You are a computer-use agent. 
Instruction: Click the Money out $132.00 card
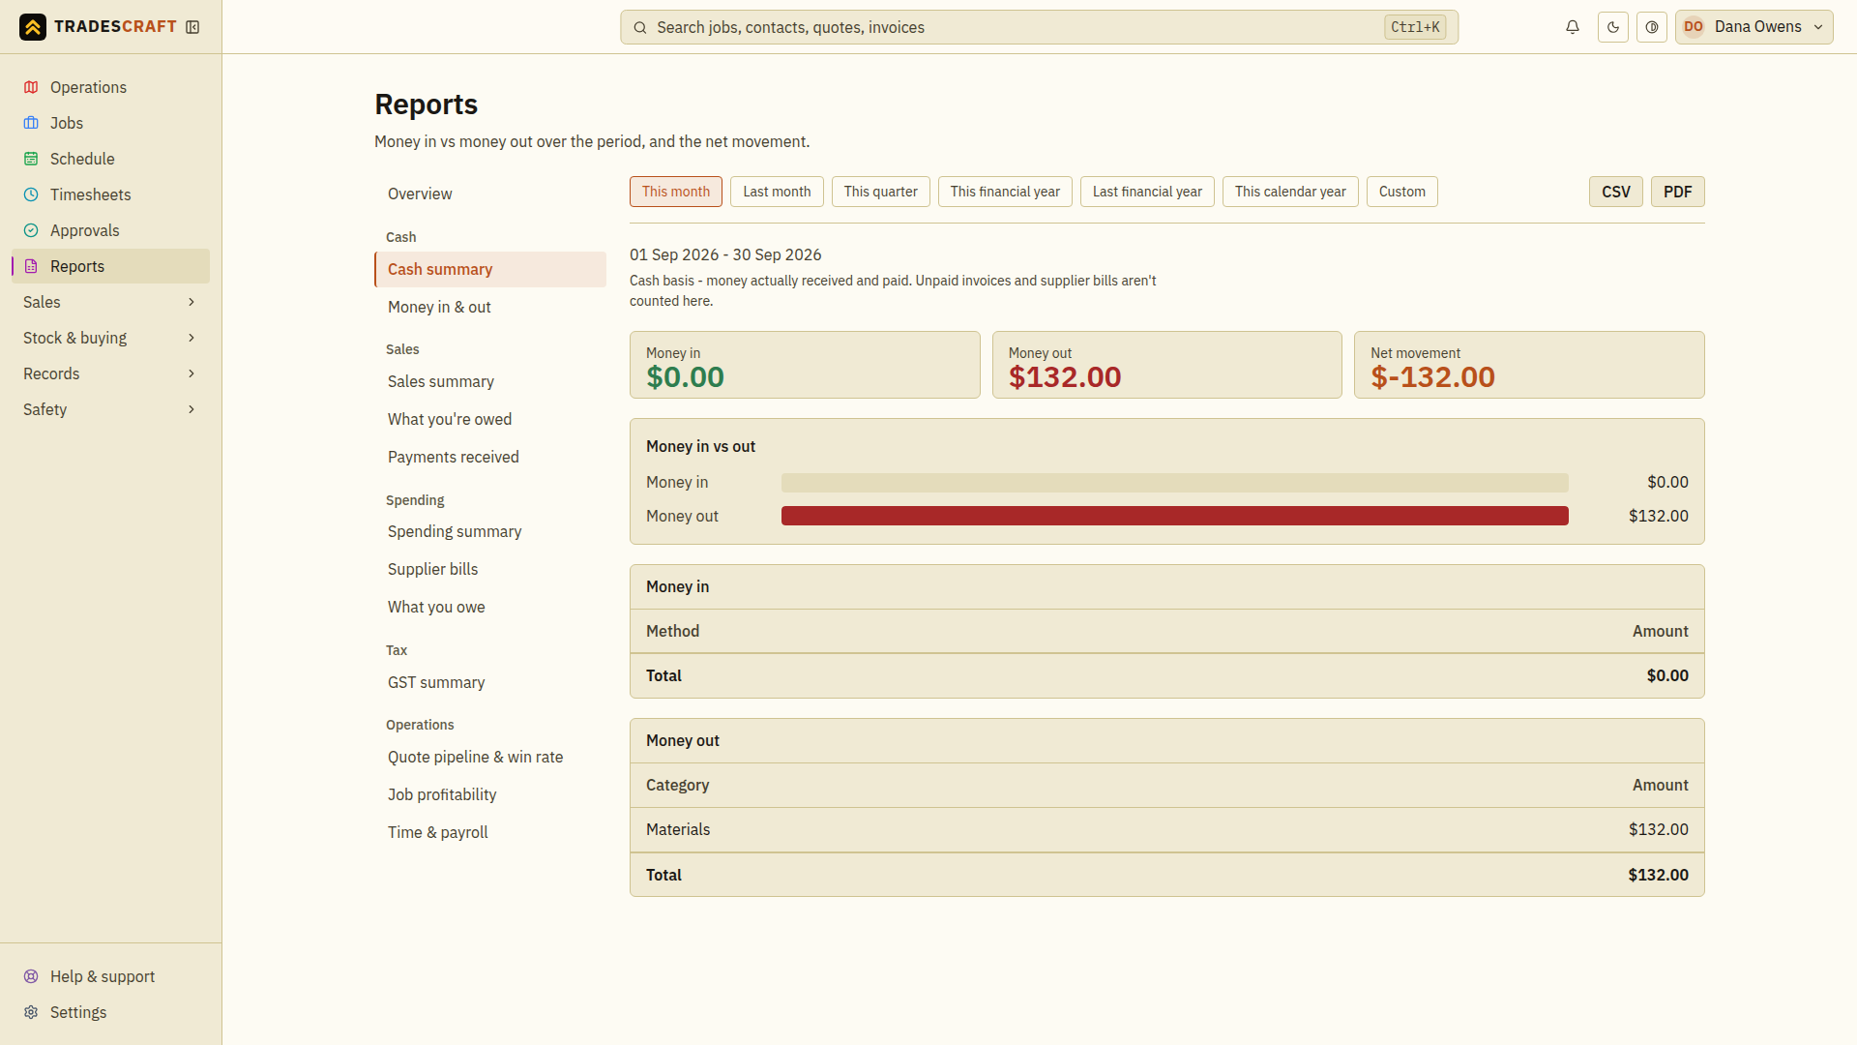(x=1166, y=365)
